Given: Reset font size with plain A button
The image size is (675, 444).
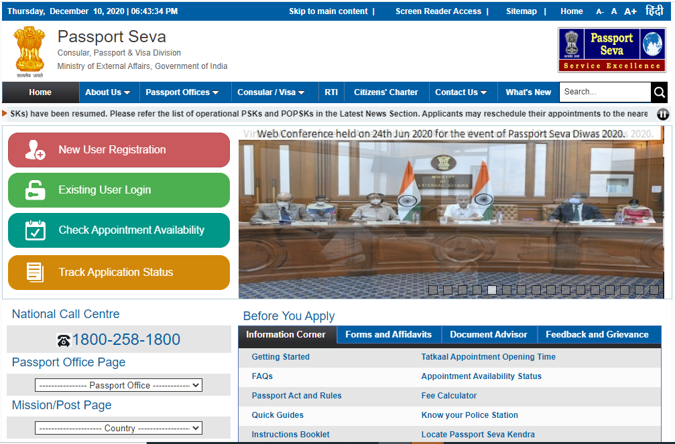Looking at the screenshot, I should click(x=614, y=11).
